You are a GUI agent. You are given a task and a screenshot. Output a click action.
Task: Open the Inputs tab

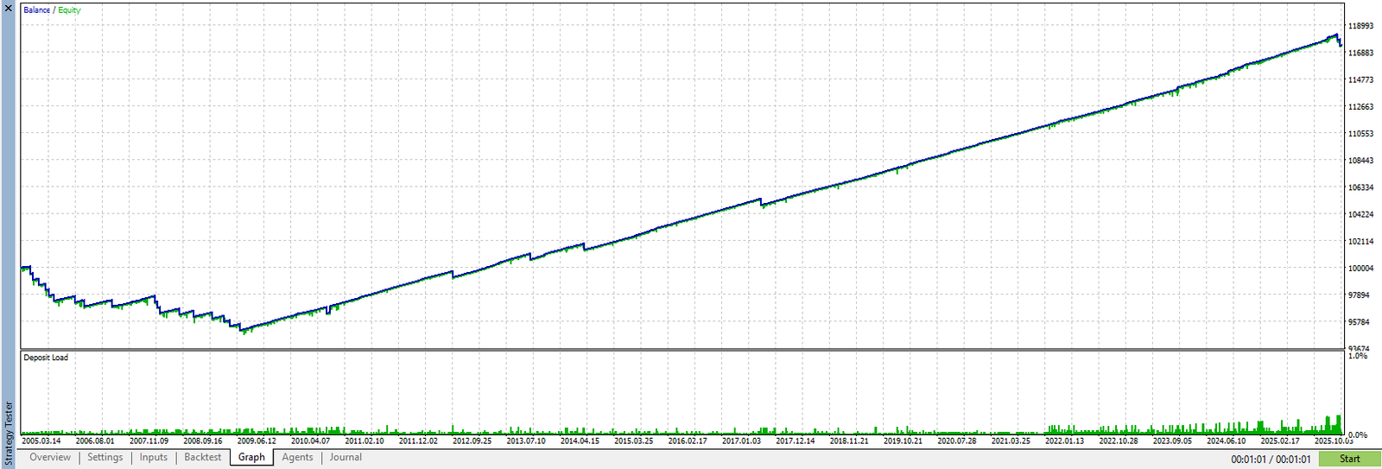pyautogui.click(x=154, y=458)
